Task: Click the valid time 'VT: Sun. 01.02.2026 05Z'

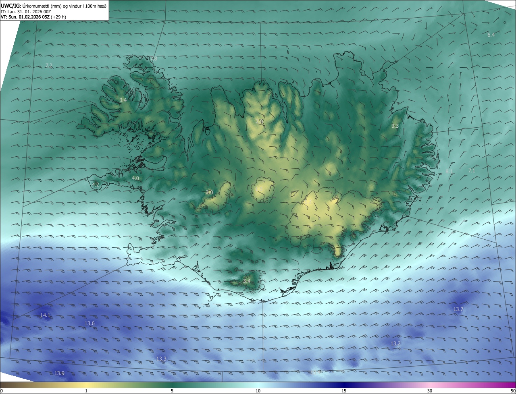Action: 25,17
